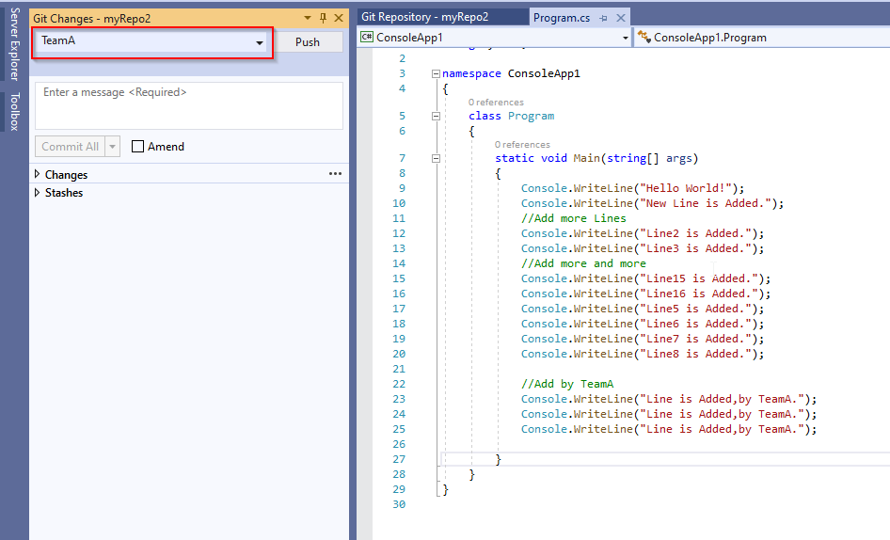Click the 'Main' method name
Screen dimensions: 890x540
(586, 158)
